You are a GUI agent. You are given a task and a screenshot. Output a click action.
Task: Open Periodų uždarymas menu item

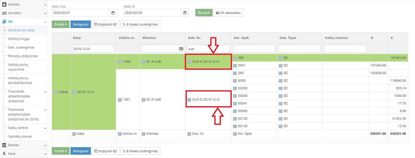23,56
